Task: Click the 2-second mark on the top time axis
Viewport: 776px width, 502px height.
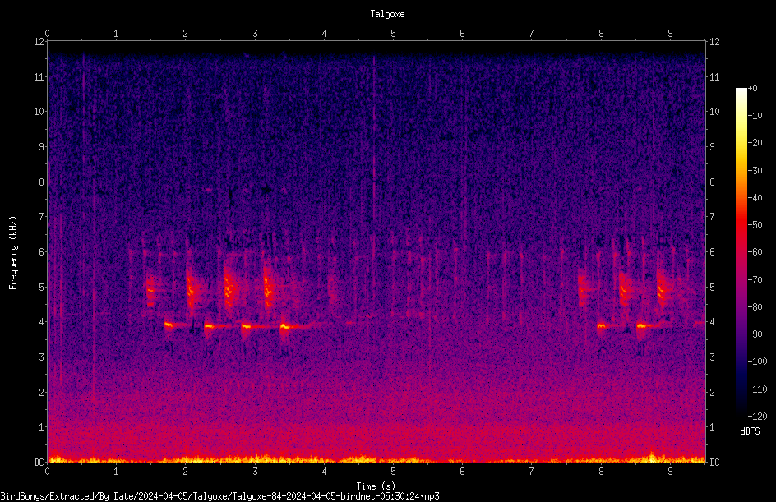Action: coord(186,34)
